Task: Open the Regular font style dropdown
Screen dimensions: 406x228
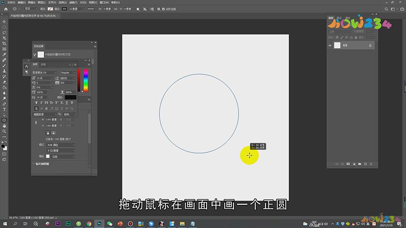Action: 67,72
